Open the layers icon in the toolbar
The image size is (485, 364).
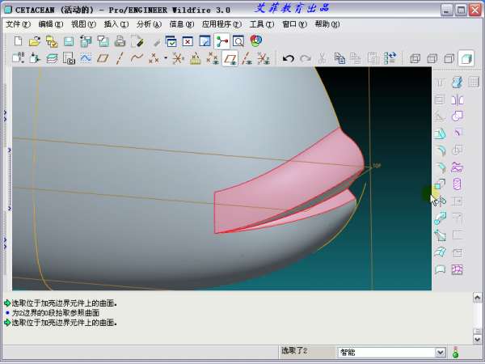coord(52,58)
